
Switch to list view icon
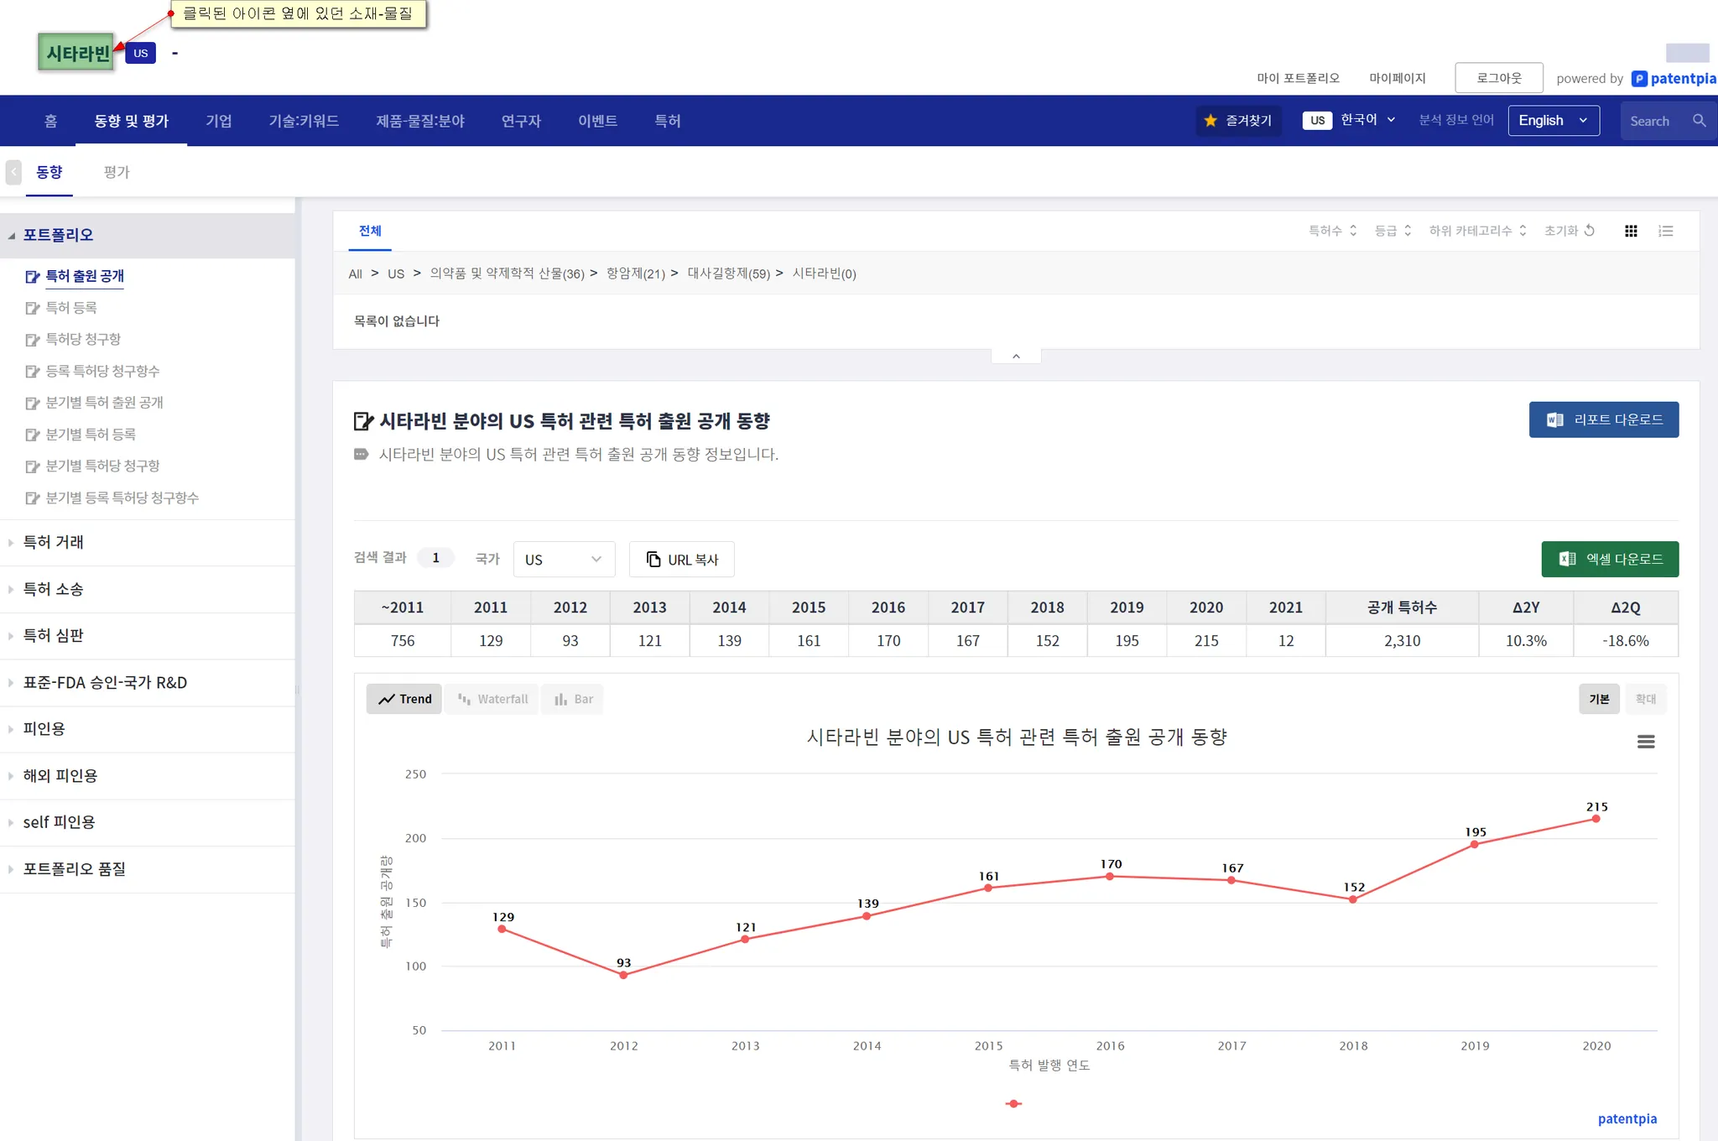coord(1666,231)
